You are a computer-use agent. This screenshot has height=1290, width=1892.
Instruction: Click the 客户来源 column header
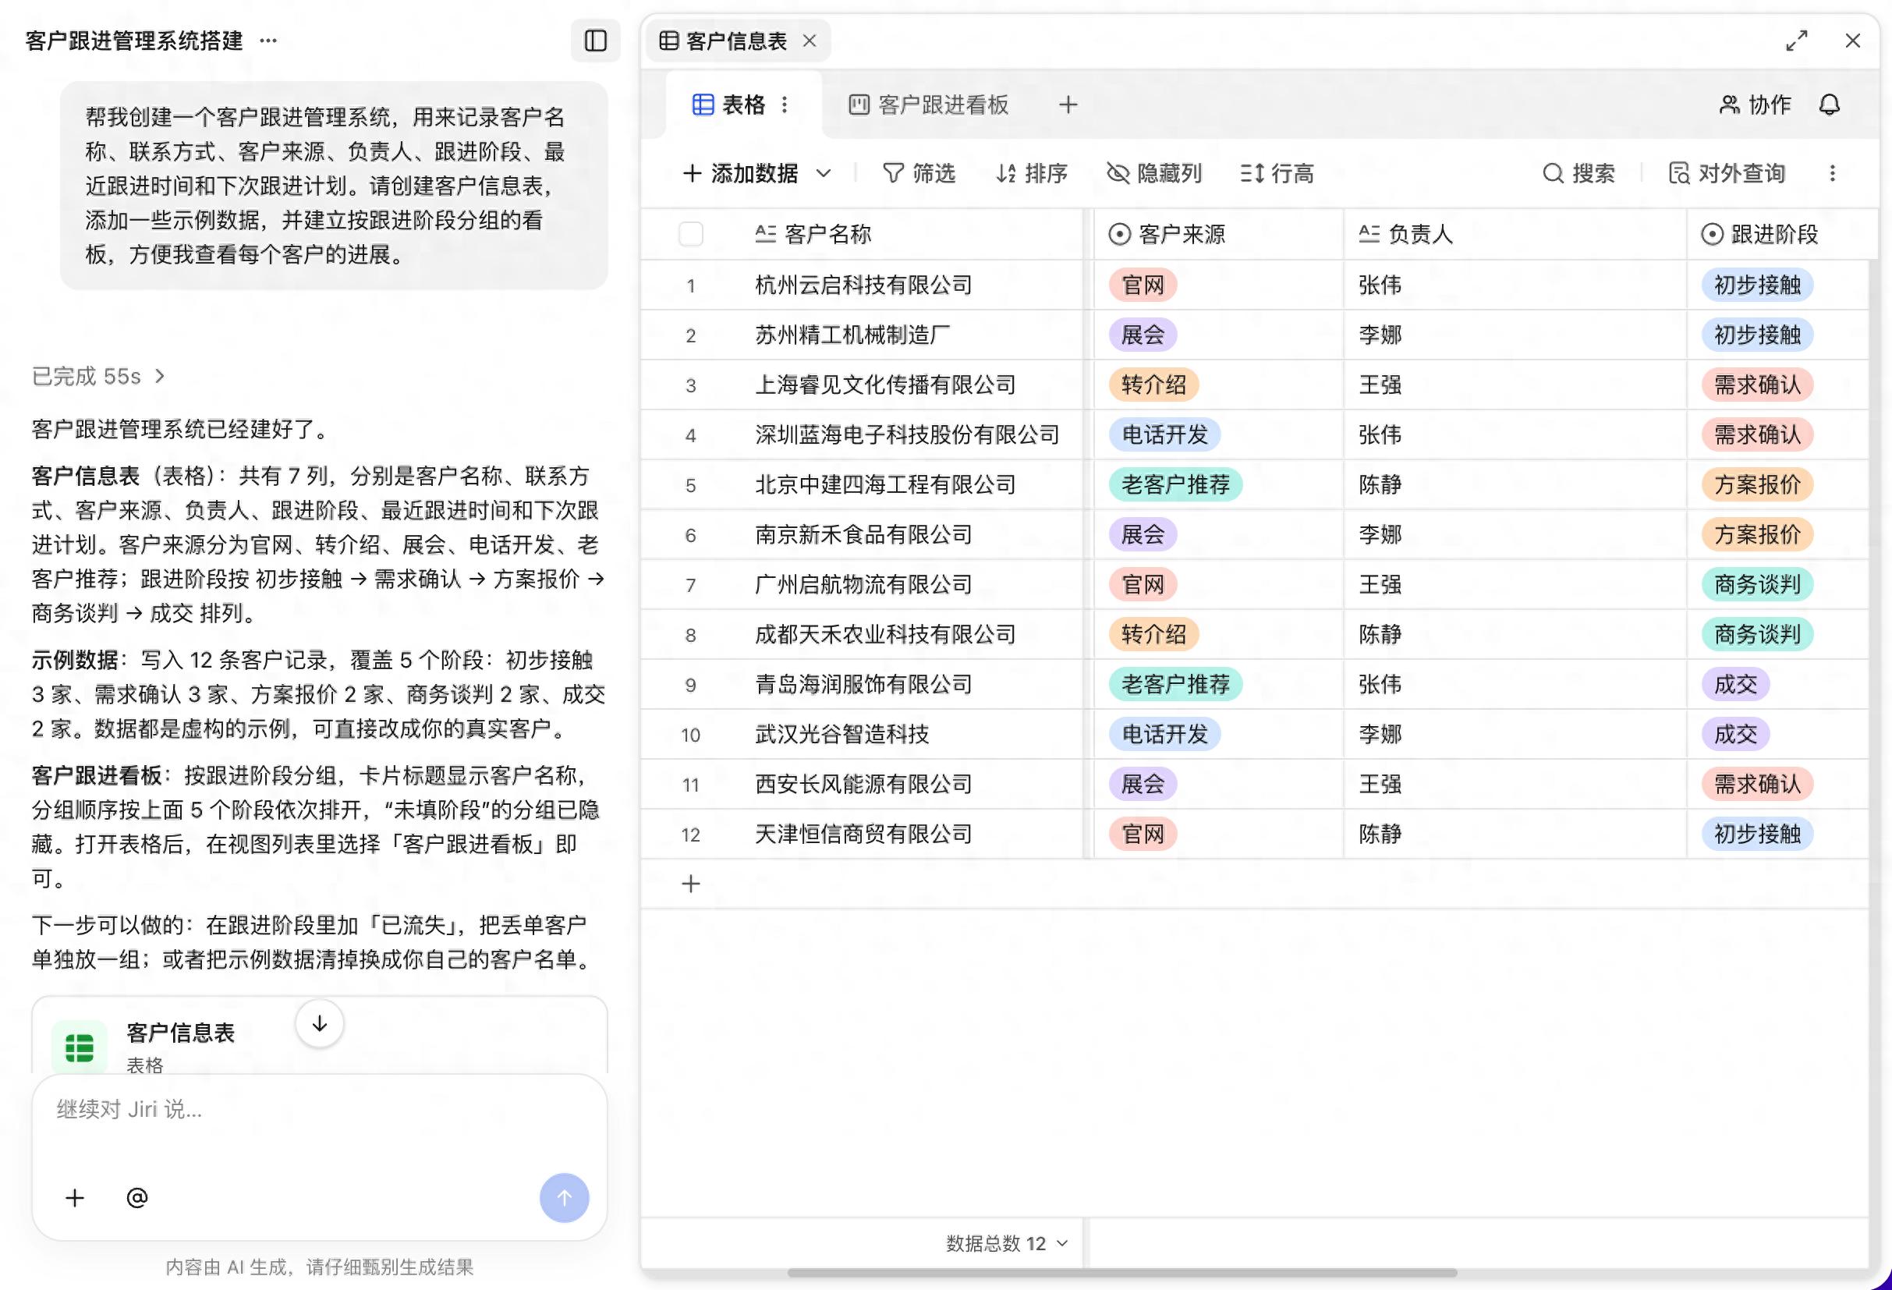click(x=1218, y=235)
